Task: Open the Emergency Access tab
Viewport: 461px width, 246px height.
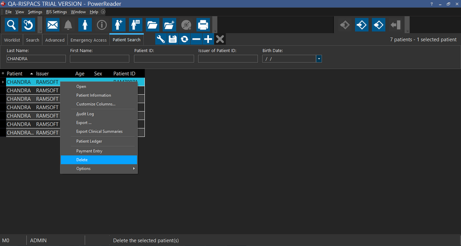Action: (x=88, y=40)
